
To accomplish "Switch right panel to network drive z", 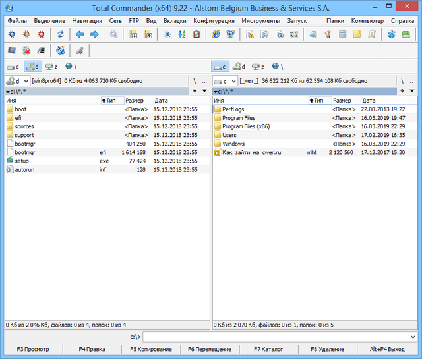I will pos(258,67).
